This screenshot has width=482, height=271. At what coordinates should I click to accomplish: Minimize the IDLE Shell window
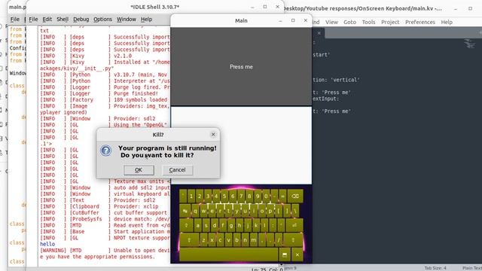tap(252, 7)
